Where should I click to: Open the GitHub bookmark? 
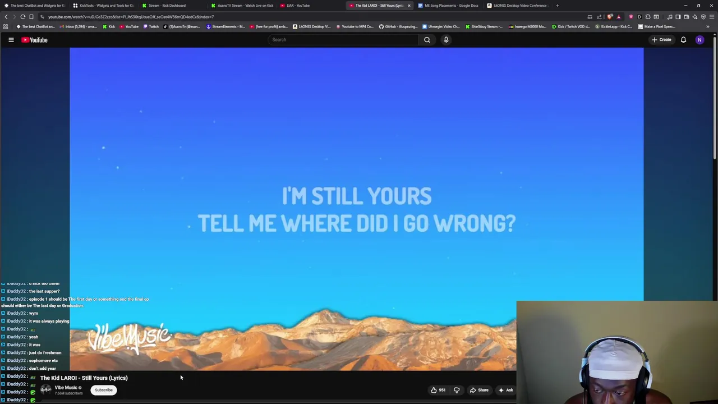click(398, 26)
